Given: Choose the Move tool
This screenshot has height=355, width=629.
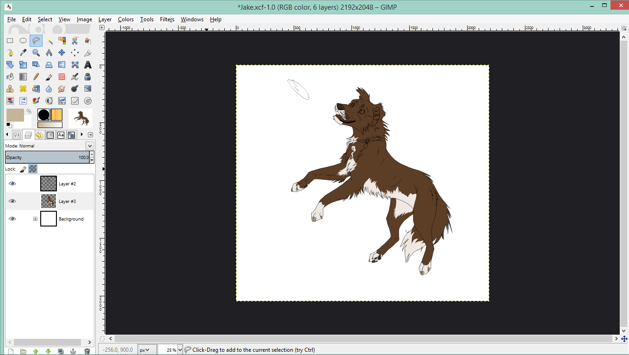Looking at the screenshot, I should tap(62, 53).
